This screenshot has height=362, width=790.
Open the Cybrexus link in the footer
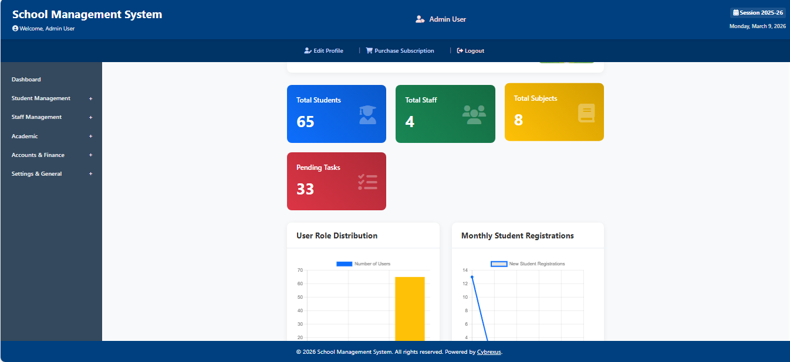(489, 351)
